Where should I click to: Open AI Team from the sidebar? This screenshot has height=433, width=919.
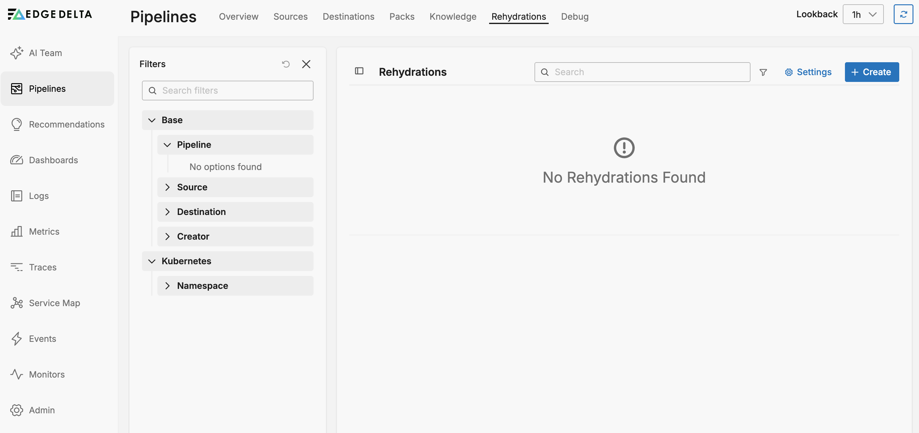click(x=45, y=53)
